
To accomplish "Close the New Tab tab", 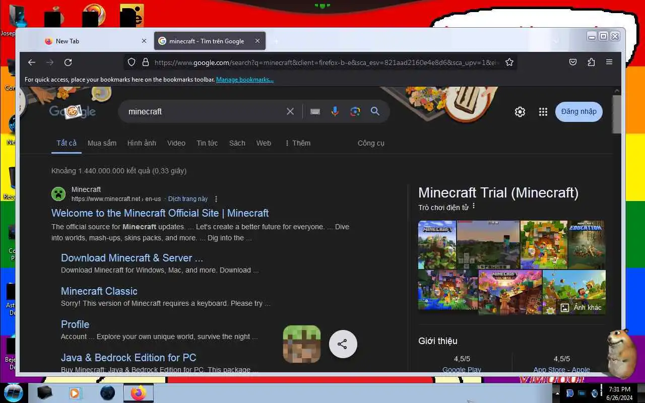I will pos(144,41).
